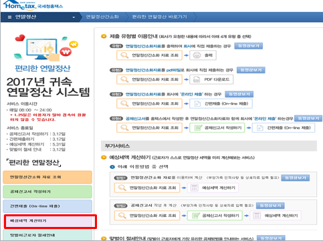Click 유형2 magnifier 자료 조회 button
The height and width of the screenshot is (241, 323).
(x=149, y=79)
